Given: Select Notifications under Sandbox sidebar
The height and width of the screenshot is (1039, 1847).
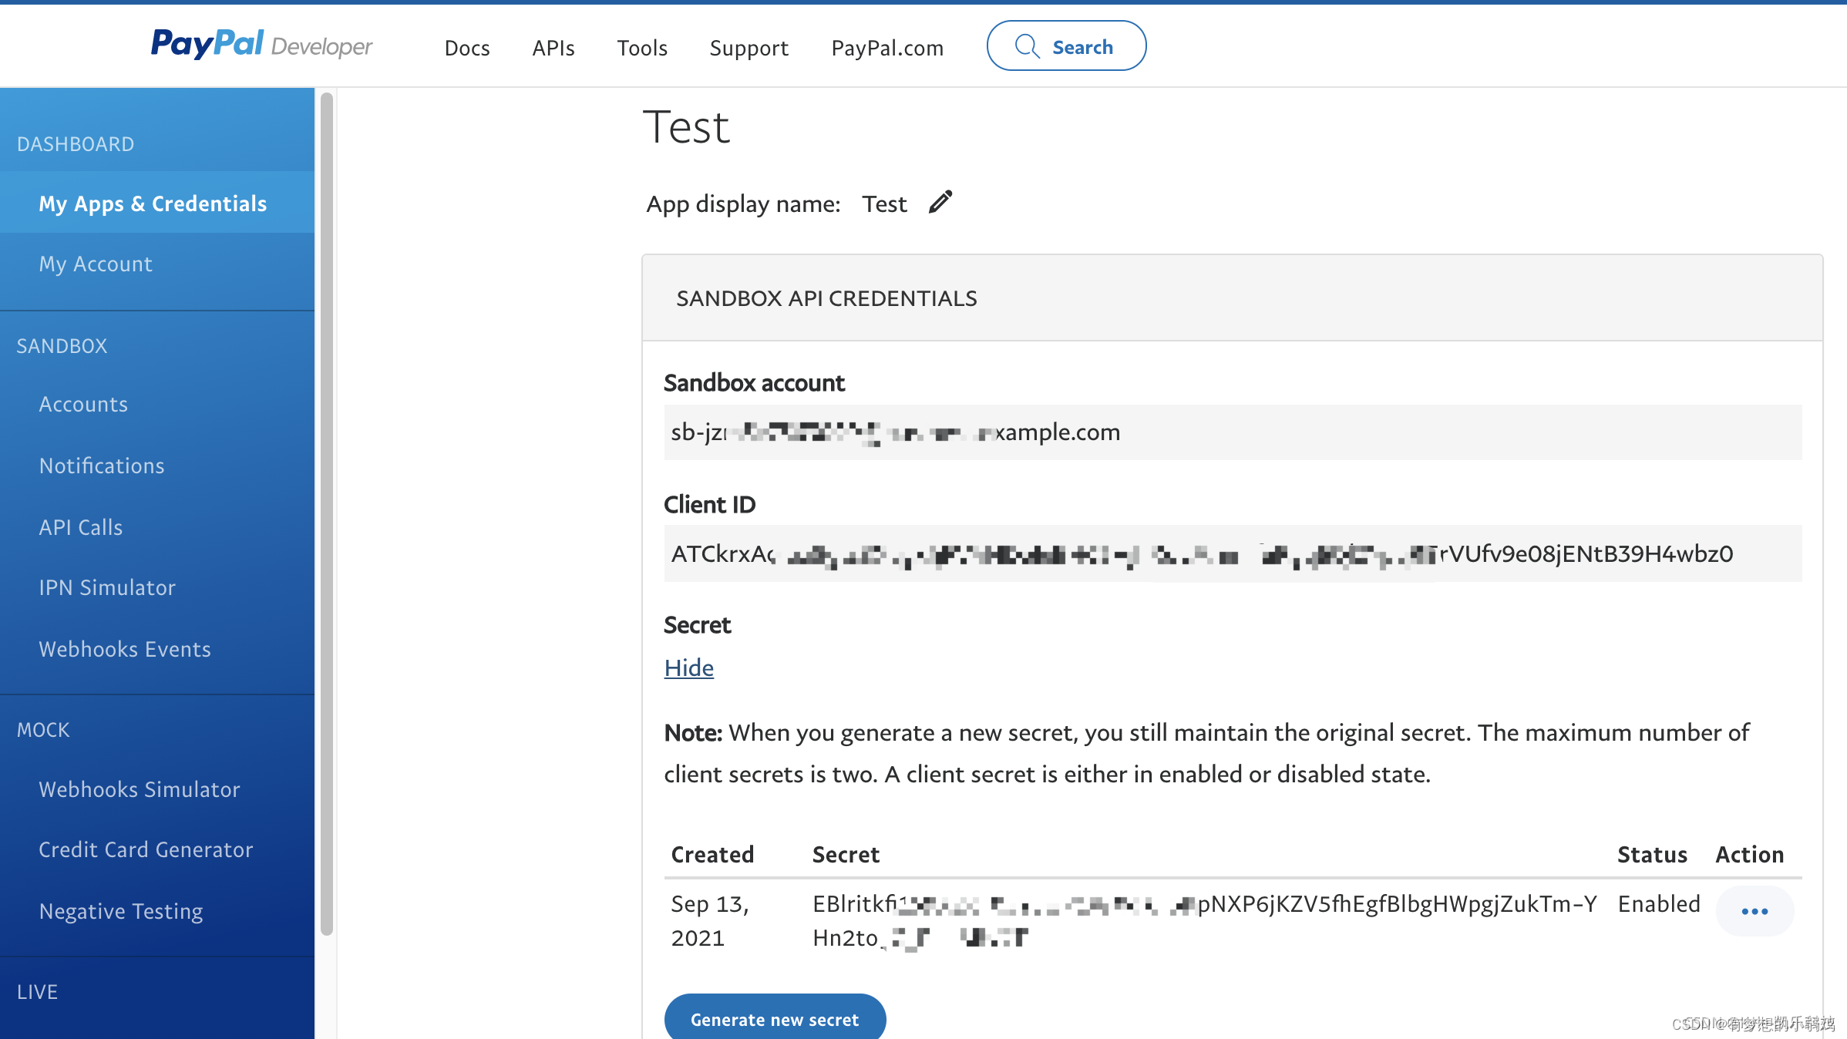Looking at the screenshot, I should (102, 466).
